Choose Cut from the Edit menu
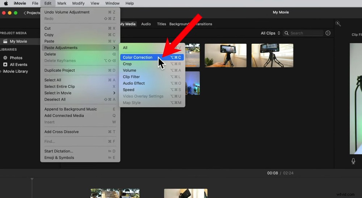Viewport: 362px width, 198px height. pyautogui.click(x=80, y=28)
